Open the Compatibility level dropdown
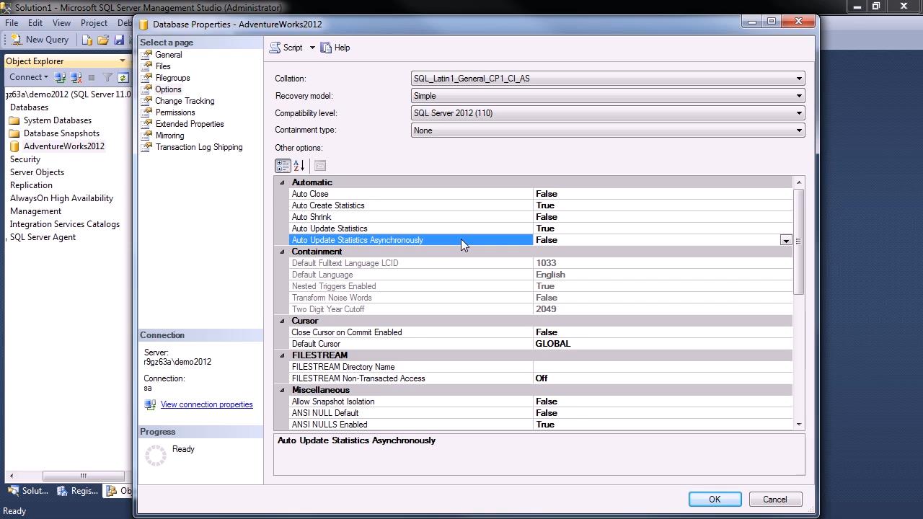This screenshot has width=923, height=519. pyautogui.click(x=799, y=113)
